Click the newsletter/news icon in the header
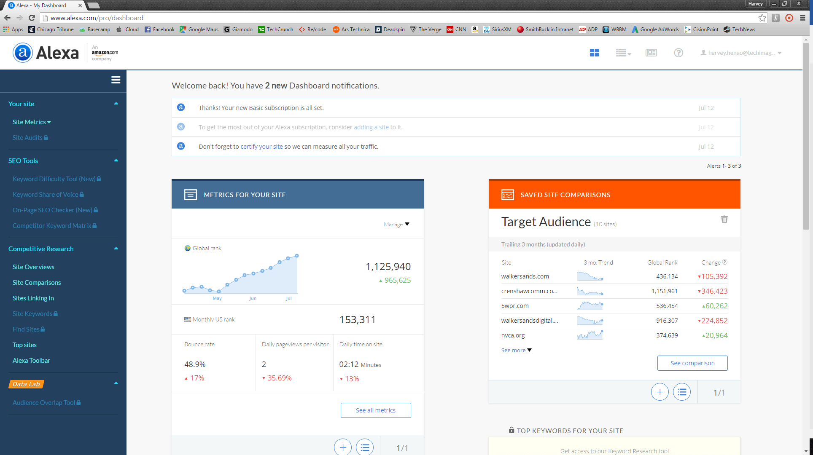 tap(651, 52)
